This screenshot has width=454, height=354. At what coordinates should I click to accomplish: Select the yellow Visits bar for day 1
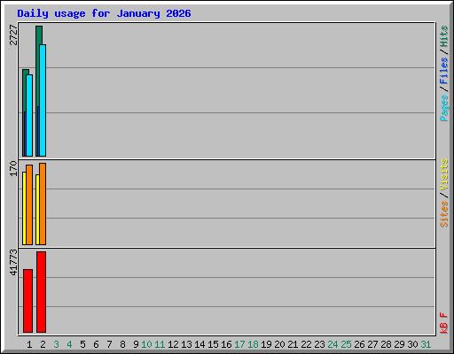coord(24,208)
